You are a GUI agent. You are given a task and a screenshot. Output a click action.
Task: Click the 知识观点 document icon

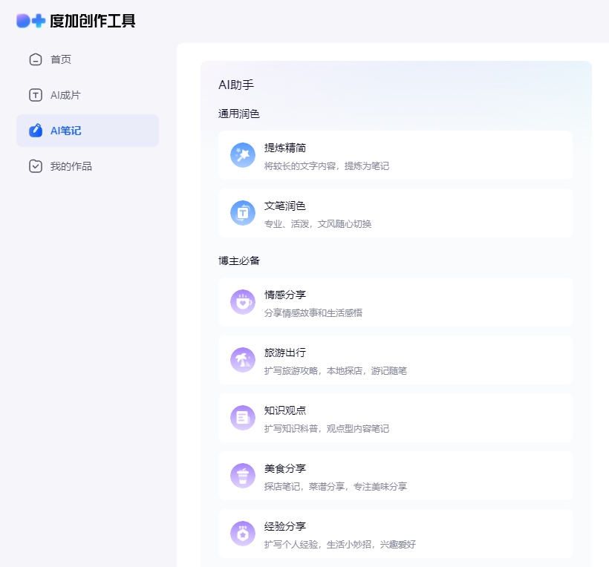click(243, 418)
